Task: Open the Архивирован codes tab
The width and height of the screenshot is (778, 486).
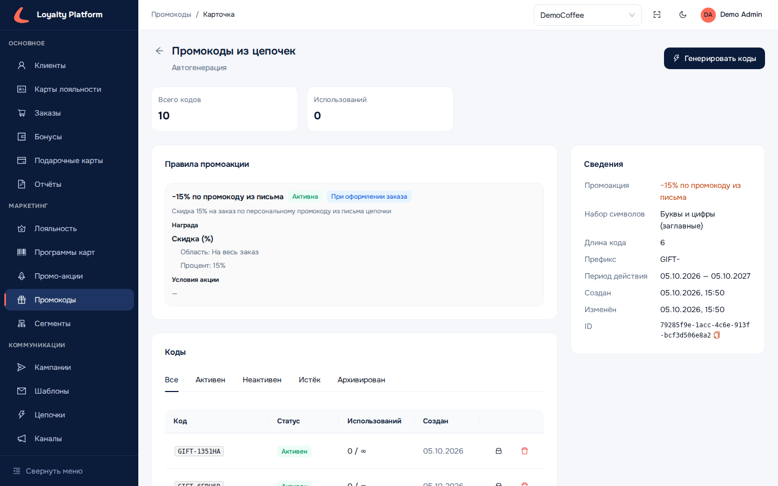Action: coord(361,380)
